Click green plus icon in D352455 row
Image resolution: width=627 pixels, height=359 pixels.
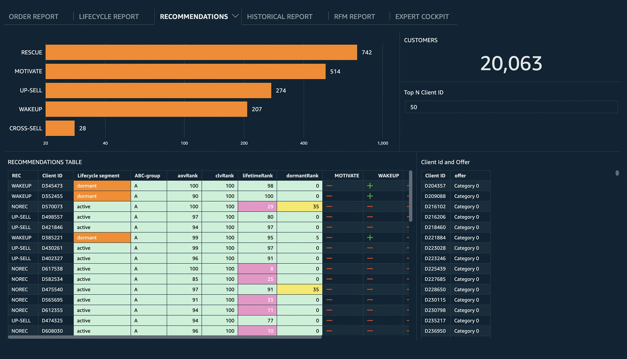point(370,196)
